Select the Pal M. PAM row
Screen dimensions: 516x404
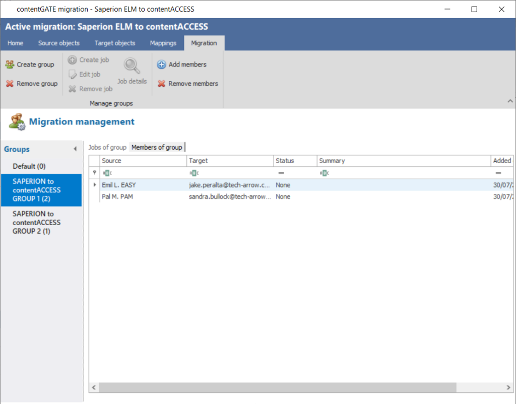click(117, 197)
